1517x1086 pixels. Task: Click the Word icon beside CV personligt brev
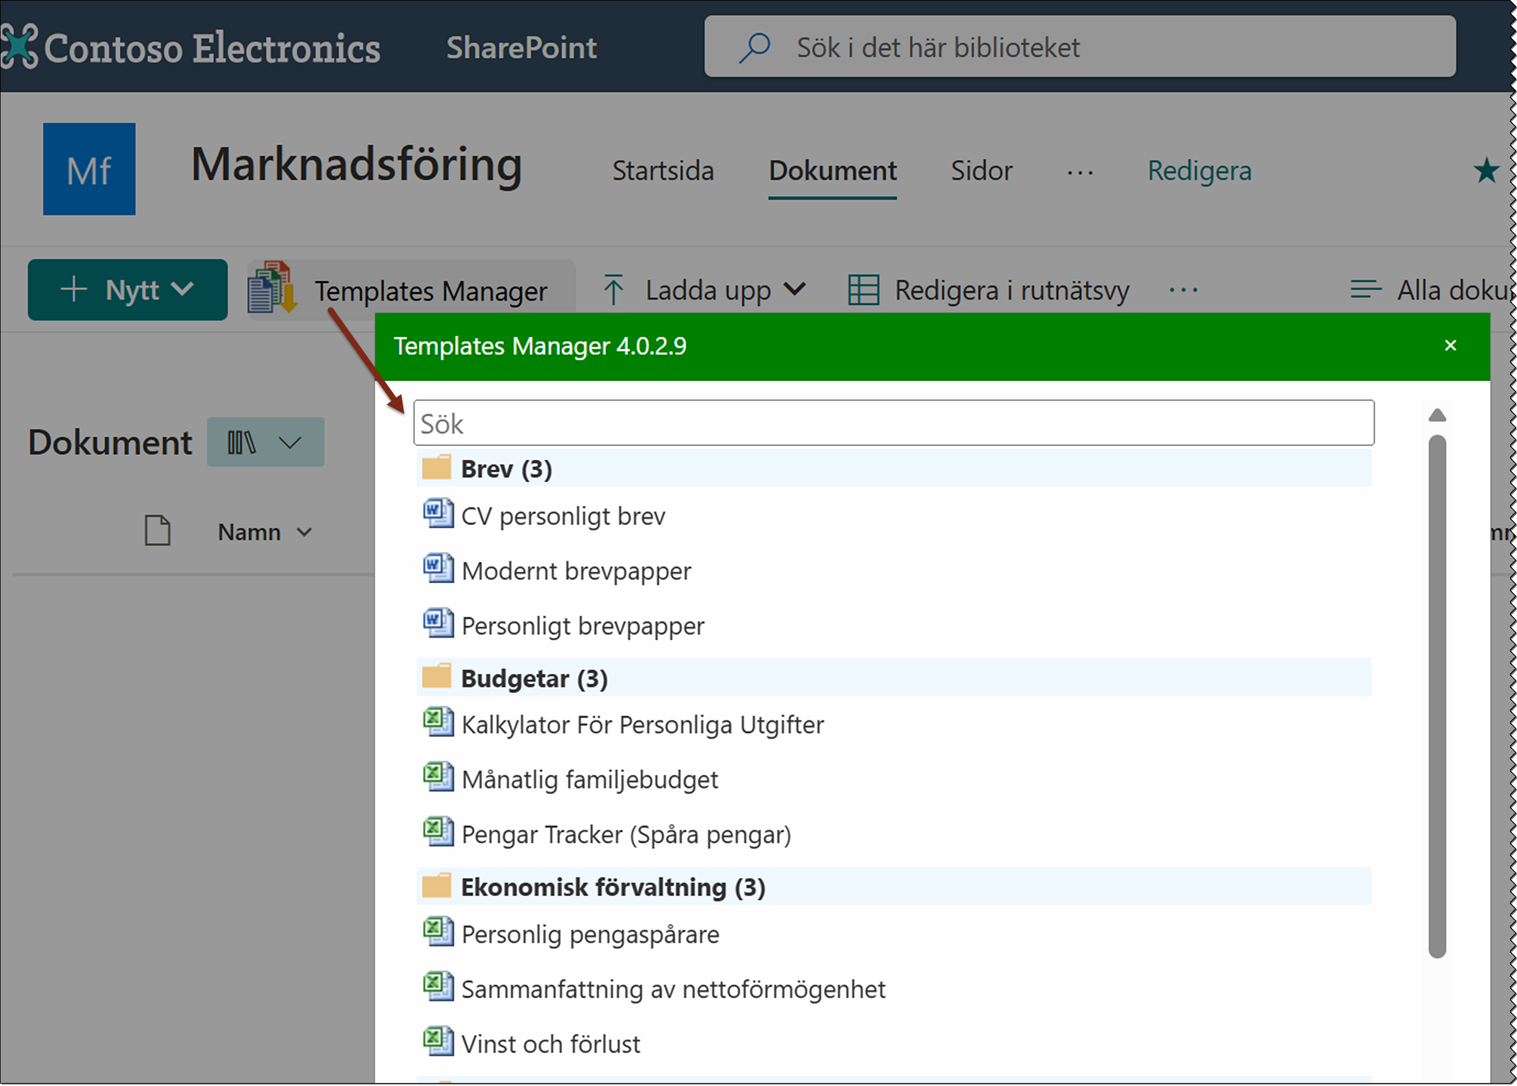point(438,514)
